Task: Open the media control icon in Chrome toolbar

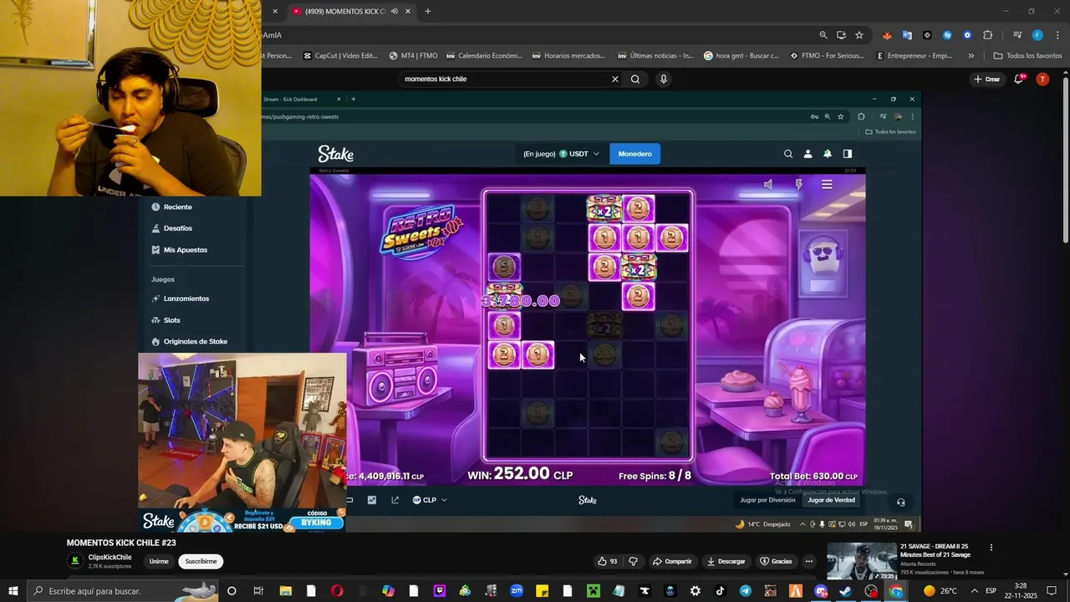Action: click(x=1017, y=35)
